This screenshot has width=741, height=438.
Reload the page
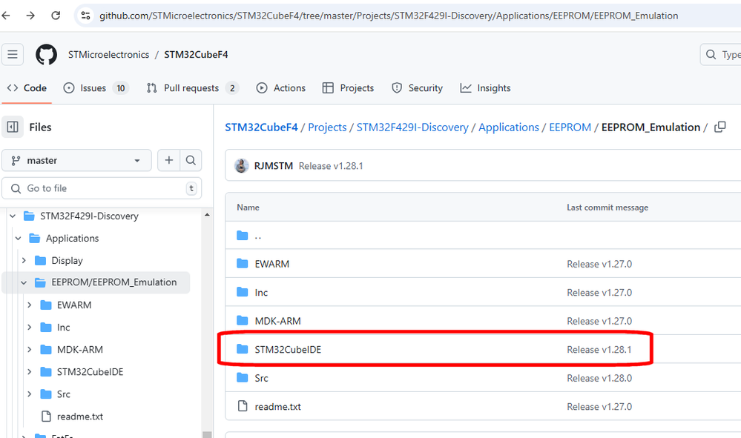click(x=56, y=16)
